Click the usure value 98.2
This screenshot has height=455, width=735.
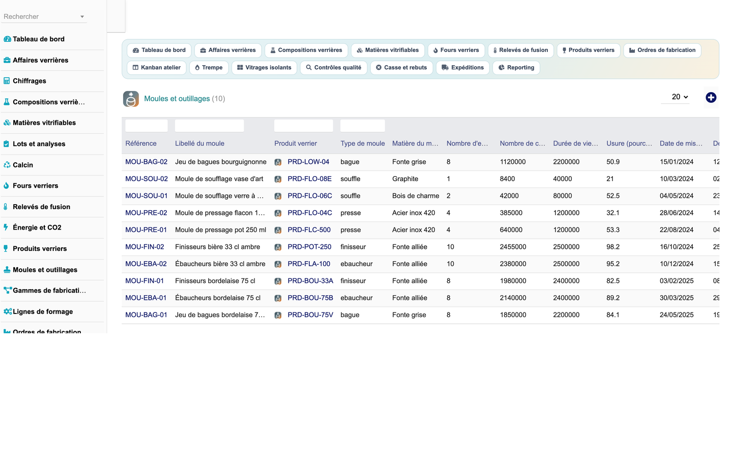613,247
